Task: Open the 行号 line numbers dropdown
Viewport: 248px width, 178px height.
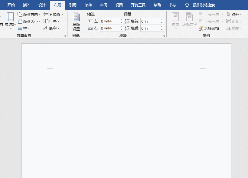Action: point(51,21)
